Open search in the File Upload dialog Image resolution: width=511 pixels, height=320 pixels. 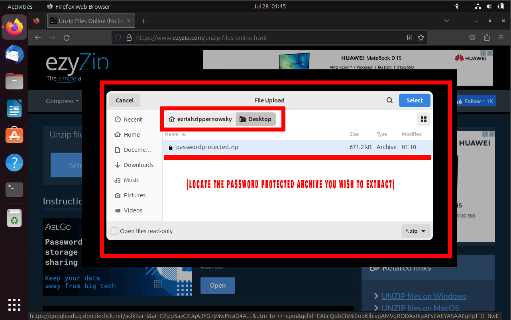click(389, 100)
